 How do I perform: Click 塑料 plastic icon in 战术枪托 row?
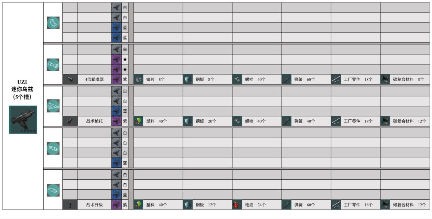click(x=138, y=121)
